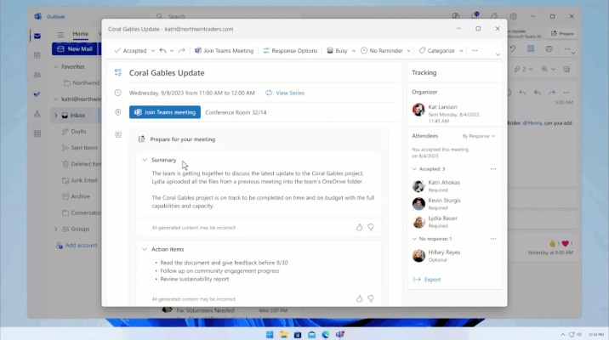The image size is (609, 340).
Task: Click the blue Join Teams meeting button
Action: pyautogui.click(x=165, y=112)
